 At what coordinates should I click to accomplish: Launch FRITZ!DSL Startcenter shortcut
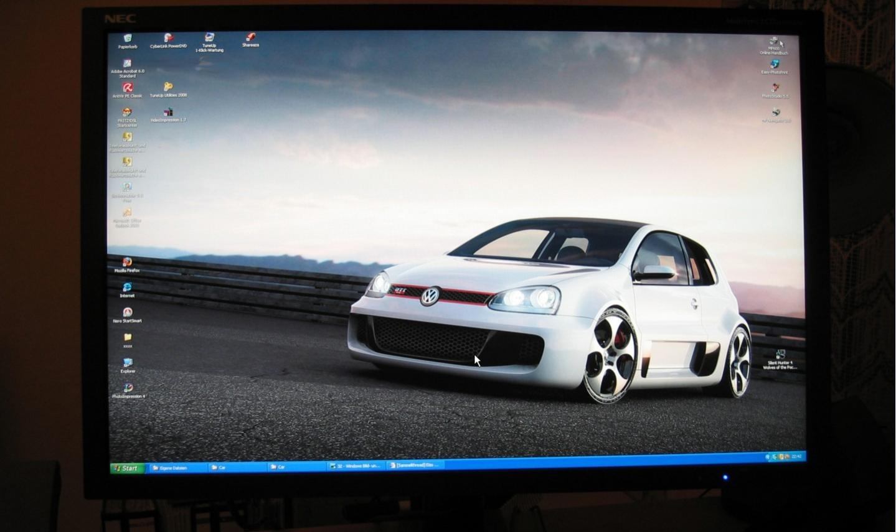click(x=127, y=117)
